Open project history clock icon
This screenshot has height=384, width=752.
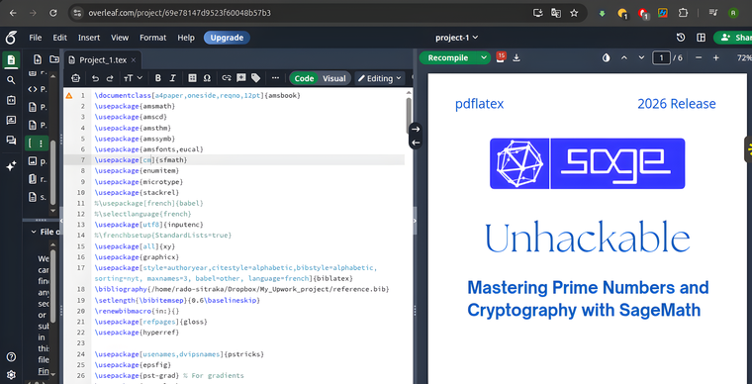[681, 38]
